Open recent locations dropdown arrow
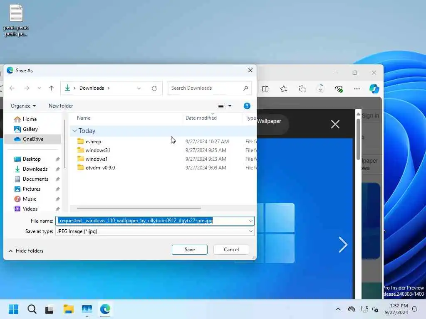 tap(39, 88)
